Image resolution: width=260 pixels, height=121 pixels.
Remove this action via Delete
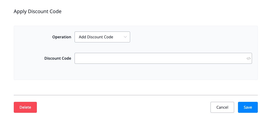(25, 107)
